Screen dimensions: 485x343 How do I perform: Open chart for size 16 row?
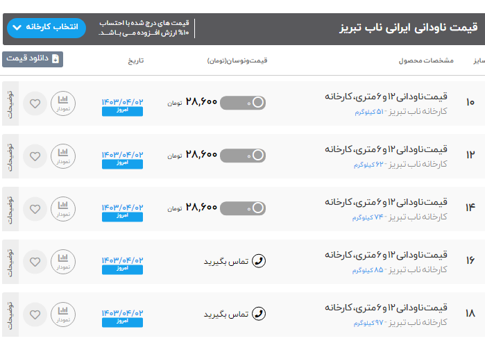pyautogui.click(x=63, y=262)
